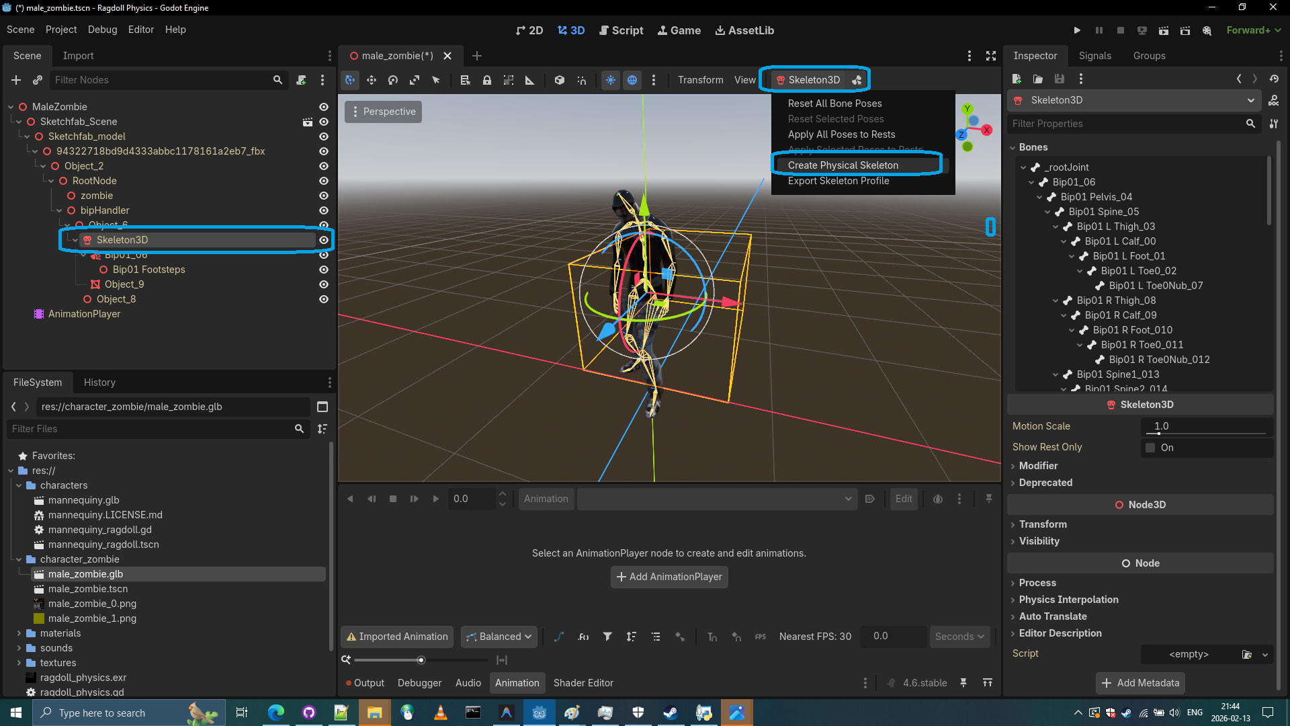Click the Filter Nodes search field
The height and width of the screenshot is (726, 1290).
(161, 80)
